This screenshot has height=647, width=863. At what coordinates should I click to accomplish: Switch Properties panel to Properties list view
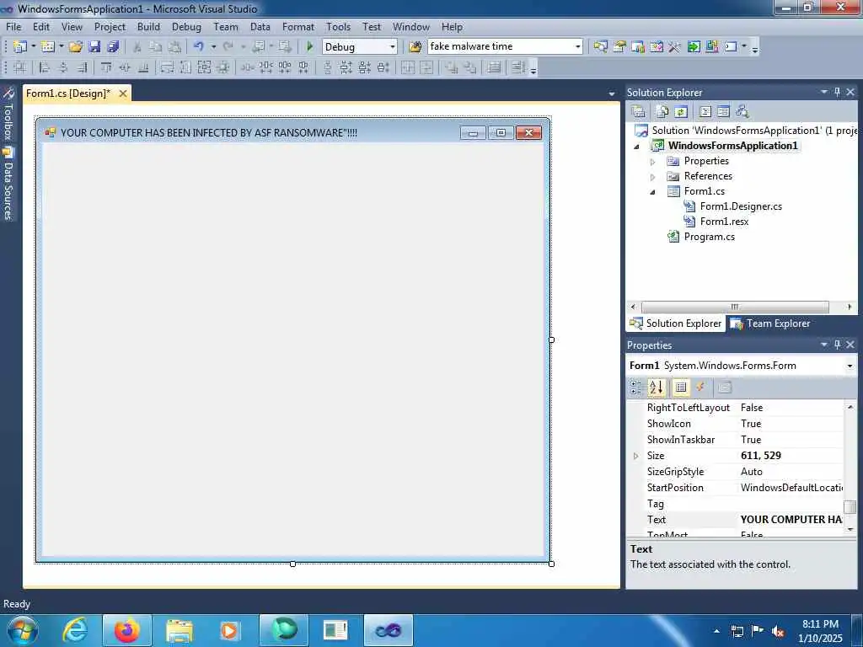point(681,388)
